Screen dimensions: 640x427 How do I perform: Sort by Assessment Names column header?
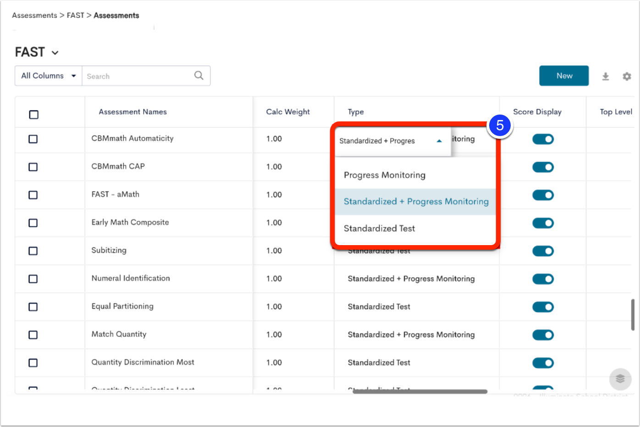click(x=132, y=112)
